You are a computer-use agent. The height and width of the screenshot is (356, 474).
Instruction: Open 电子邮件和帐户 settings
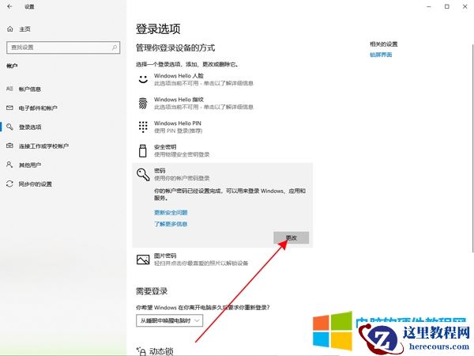click(x=38, y=108)
